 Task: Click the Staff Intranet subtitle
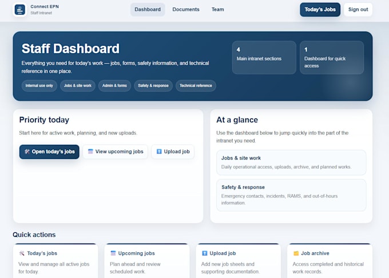pyautogui.click(x=41, y=13)
